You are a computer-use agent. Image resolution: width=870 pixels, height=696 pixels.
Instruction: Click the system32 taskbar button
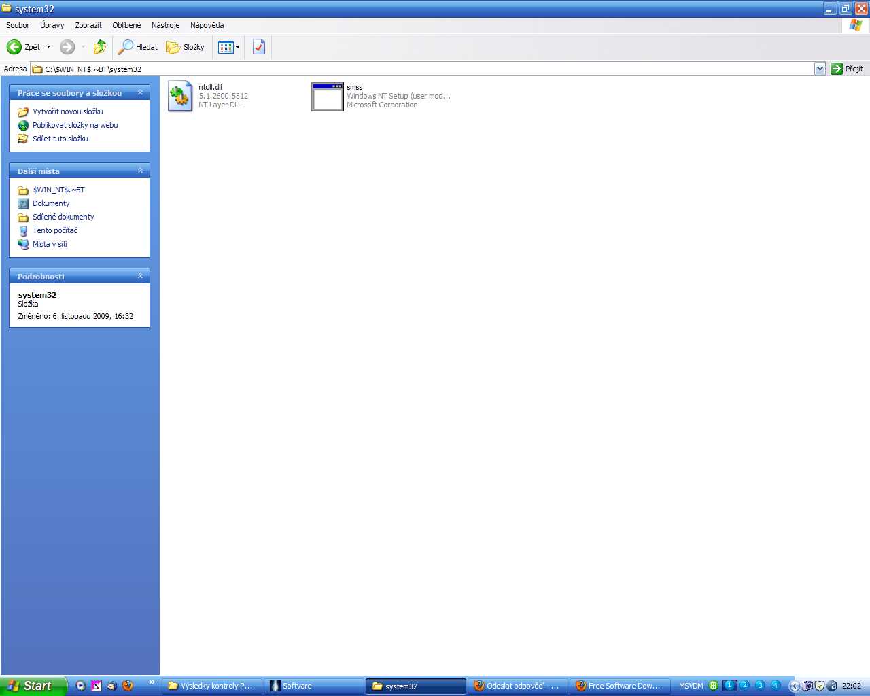point(416,686)
